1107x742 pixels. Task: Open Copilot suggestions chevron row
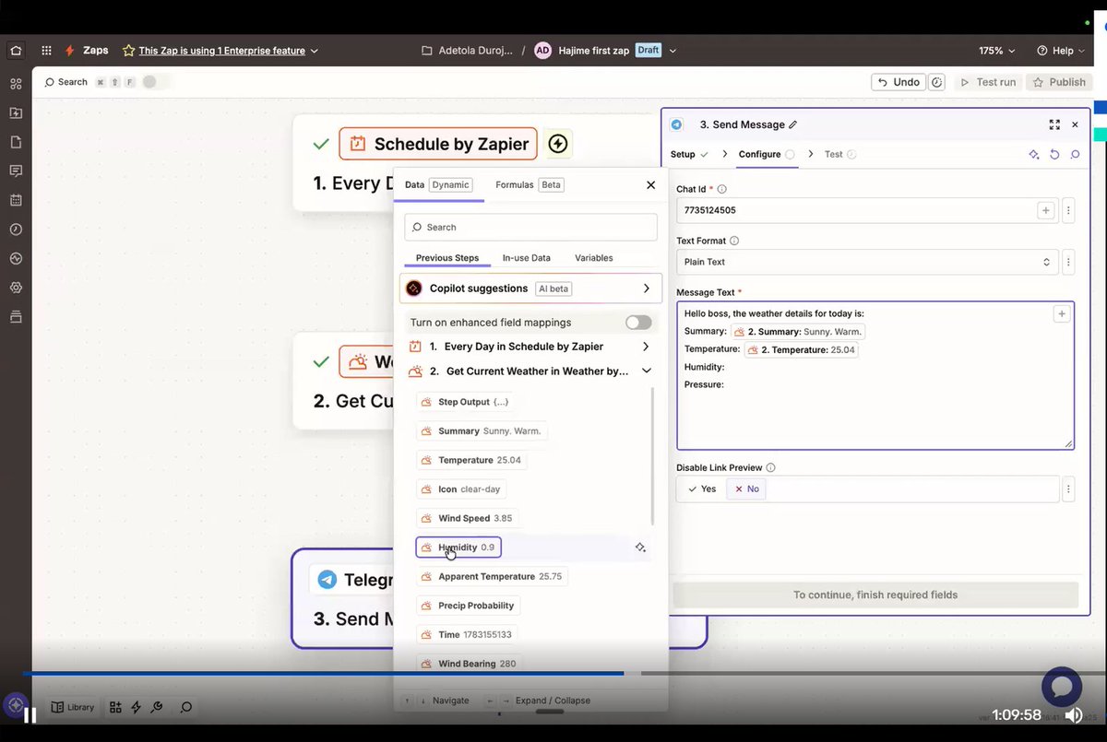coord(530,289)
